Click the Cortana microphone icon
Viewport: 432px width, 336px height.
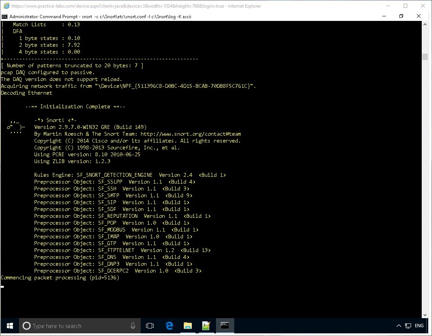click(x=133, y=326)
